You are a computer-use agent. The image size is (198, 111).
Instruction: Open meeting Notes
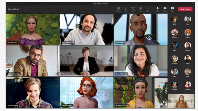tap(141, 9)
